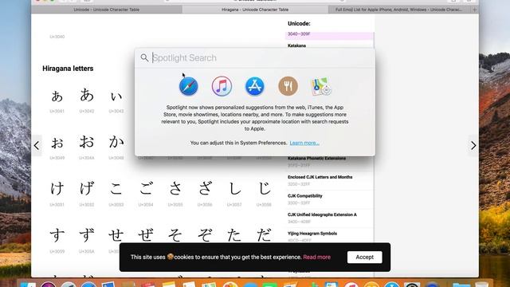Click the U+3040 code label

(x=57, y=37)
